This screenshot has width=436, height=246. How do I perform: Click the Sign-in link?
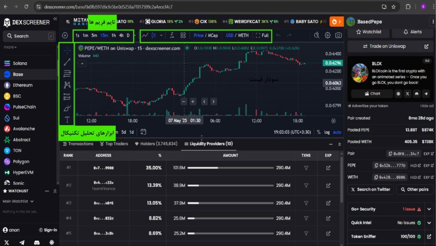click(x=48, y=230)
